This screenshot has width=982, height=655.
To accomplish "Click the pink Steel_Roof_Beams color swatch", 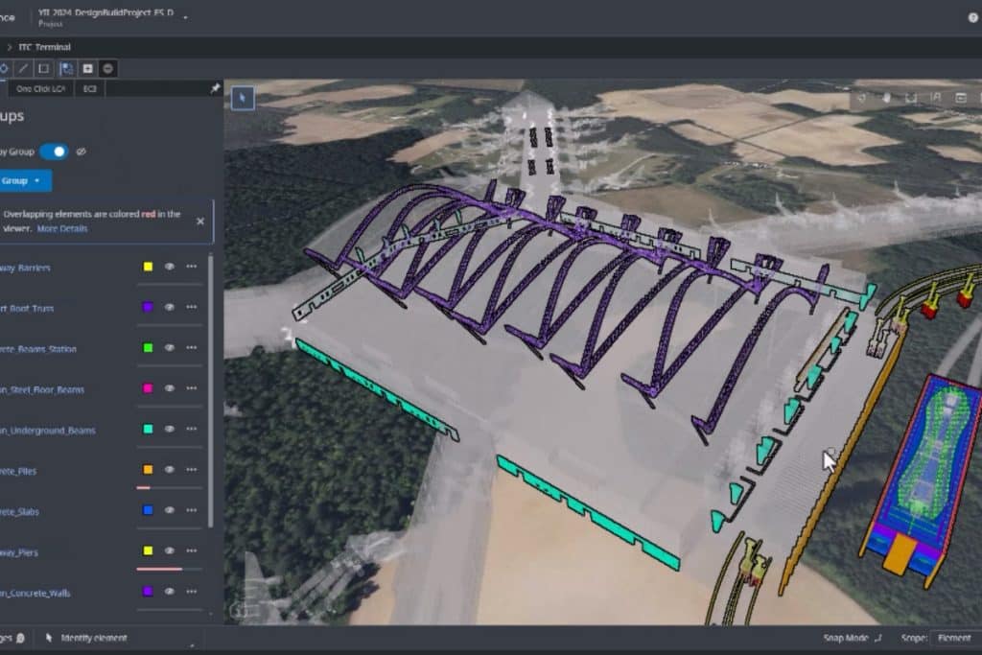I will click(x=148, y=388).
